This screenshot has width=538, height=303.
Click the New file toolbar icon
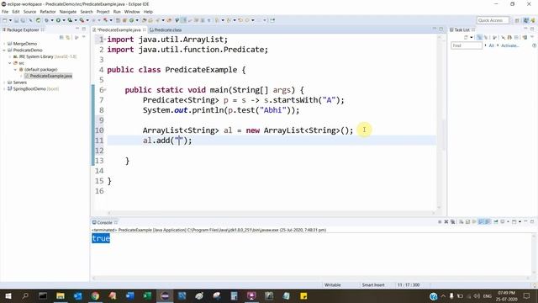5,20
